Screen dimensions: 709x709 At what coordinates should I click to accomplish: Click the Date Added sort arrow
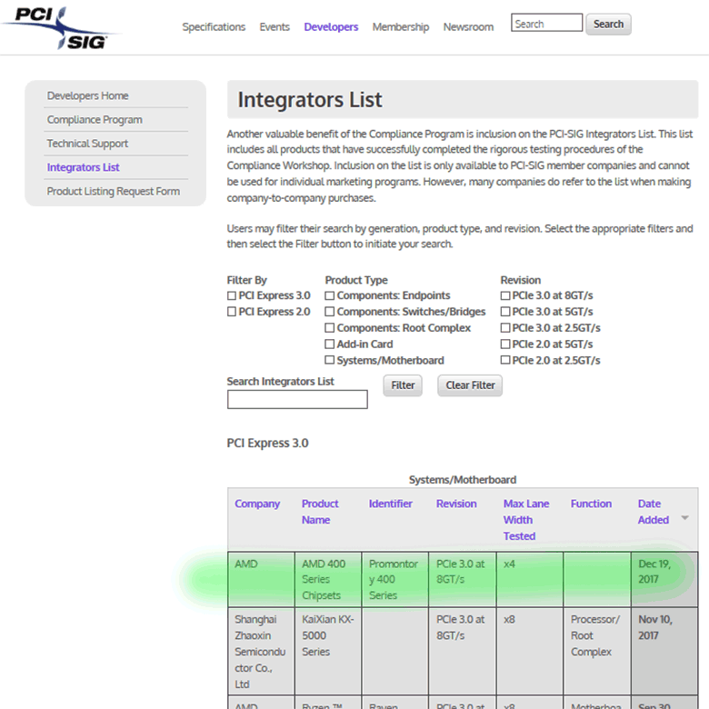click(x=684, y=518)
